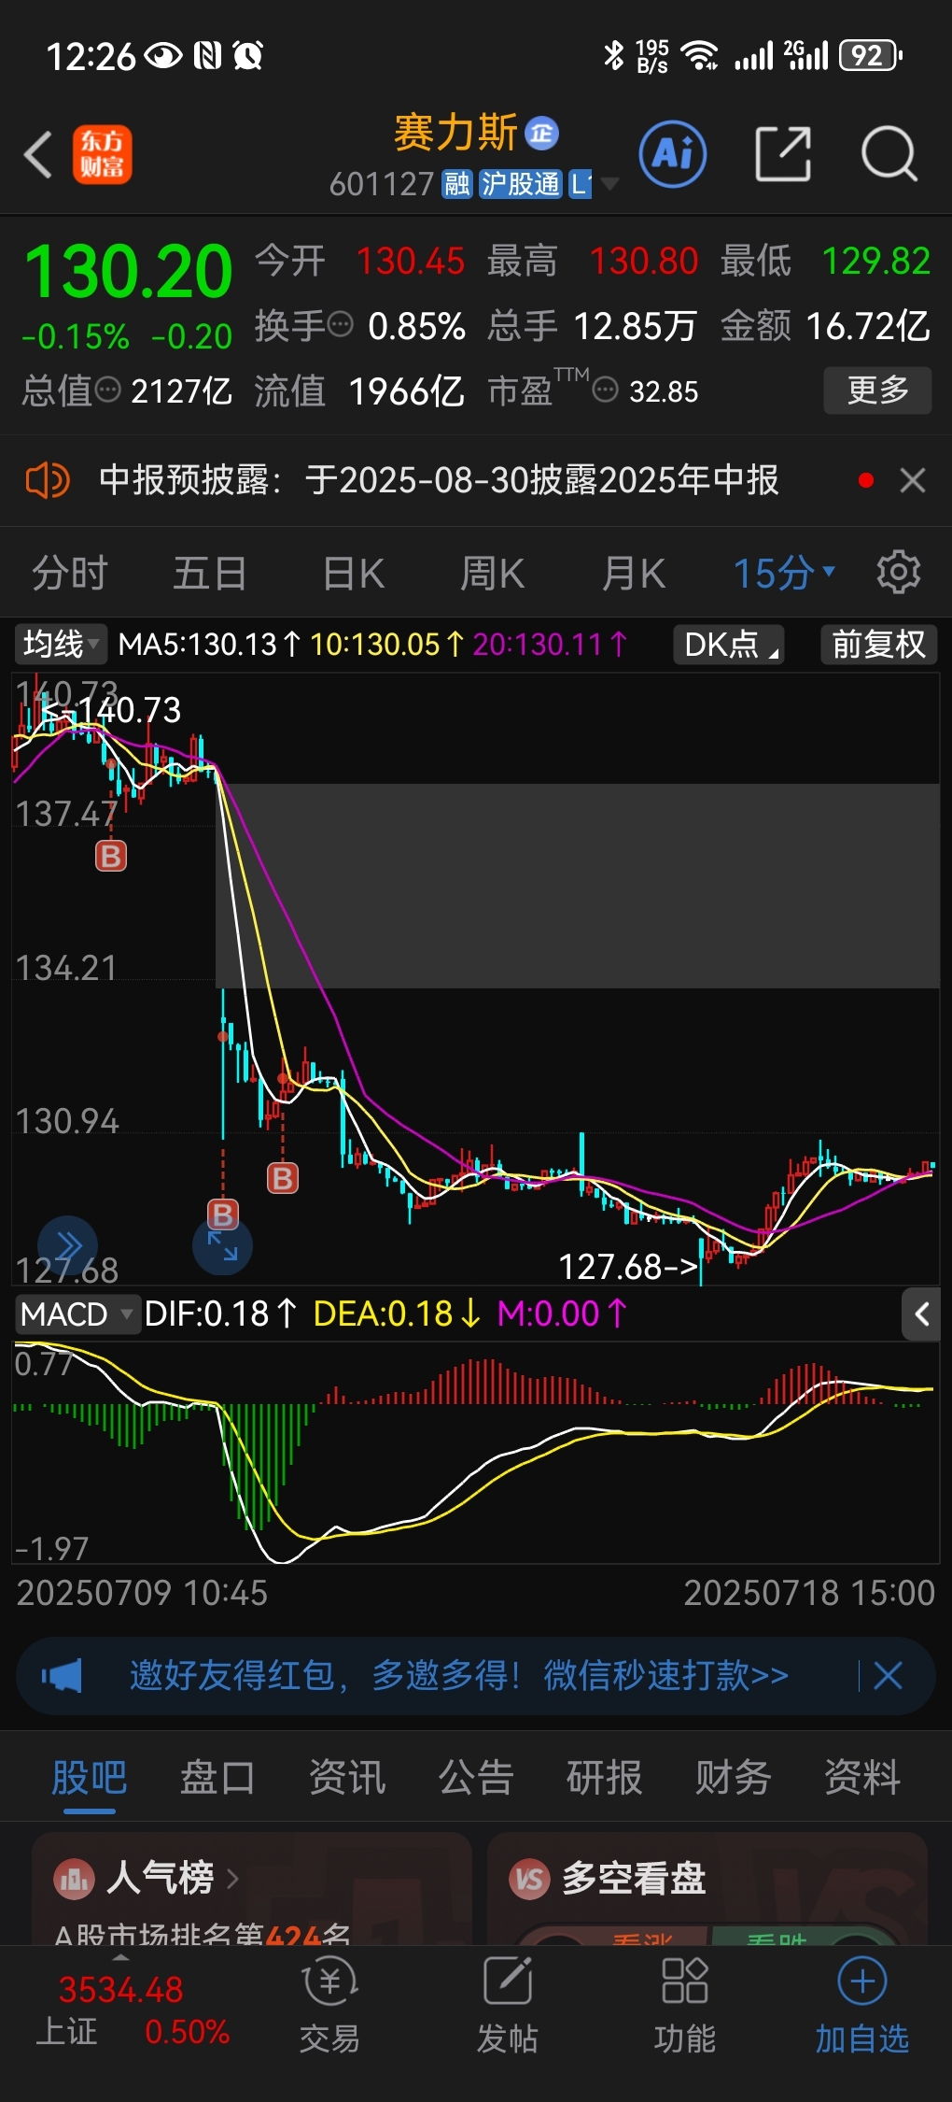Open the 人气榜 card
952x2102 pixels.
tap(252, 1889)
